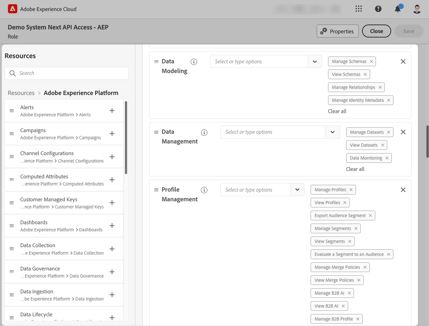This screenshot has height=326, width=429.
Task: Click the resources list scrollbar
Action: pyautogui.click(x=126, y=138)
